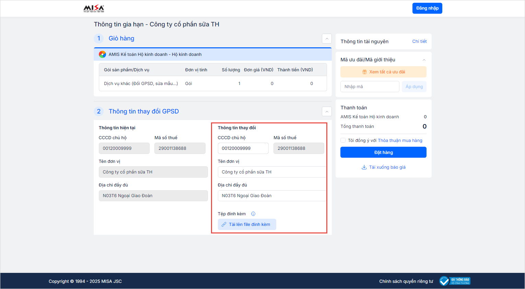Click the MISA logo
The height and width of the screenshot is (289, 525).
coord(94,8)
